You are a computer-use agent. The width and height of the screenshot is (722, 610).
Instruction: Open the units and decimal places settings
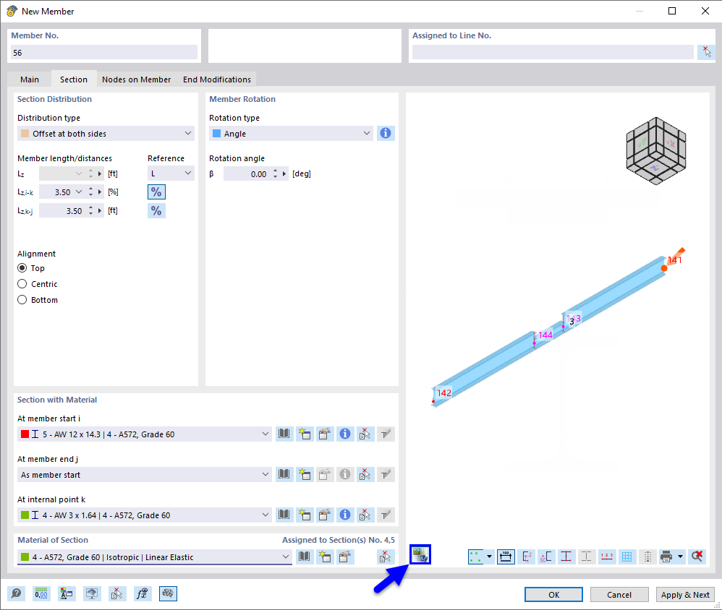[x=41, y=593]
